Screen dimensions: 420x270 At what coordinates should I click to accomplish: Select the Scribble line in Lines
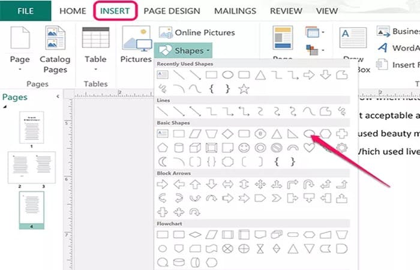click(x=342, y=111)
